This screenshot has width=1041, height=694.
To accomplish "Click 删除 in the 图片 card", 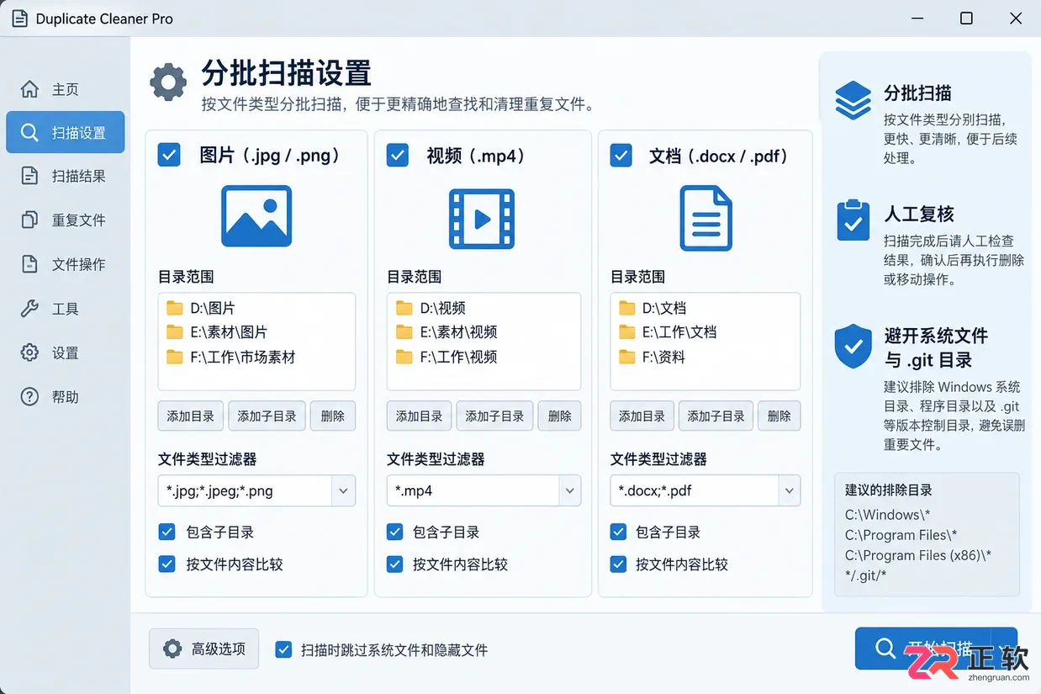I will click(x=333, y=416).
